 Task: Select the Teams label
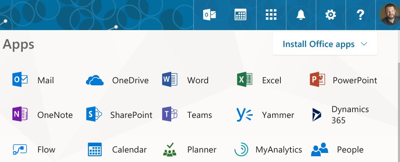tap(199, 115)
